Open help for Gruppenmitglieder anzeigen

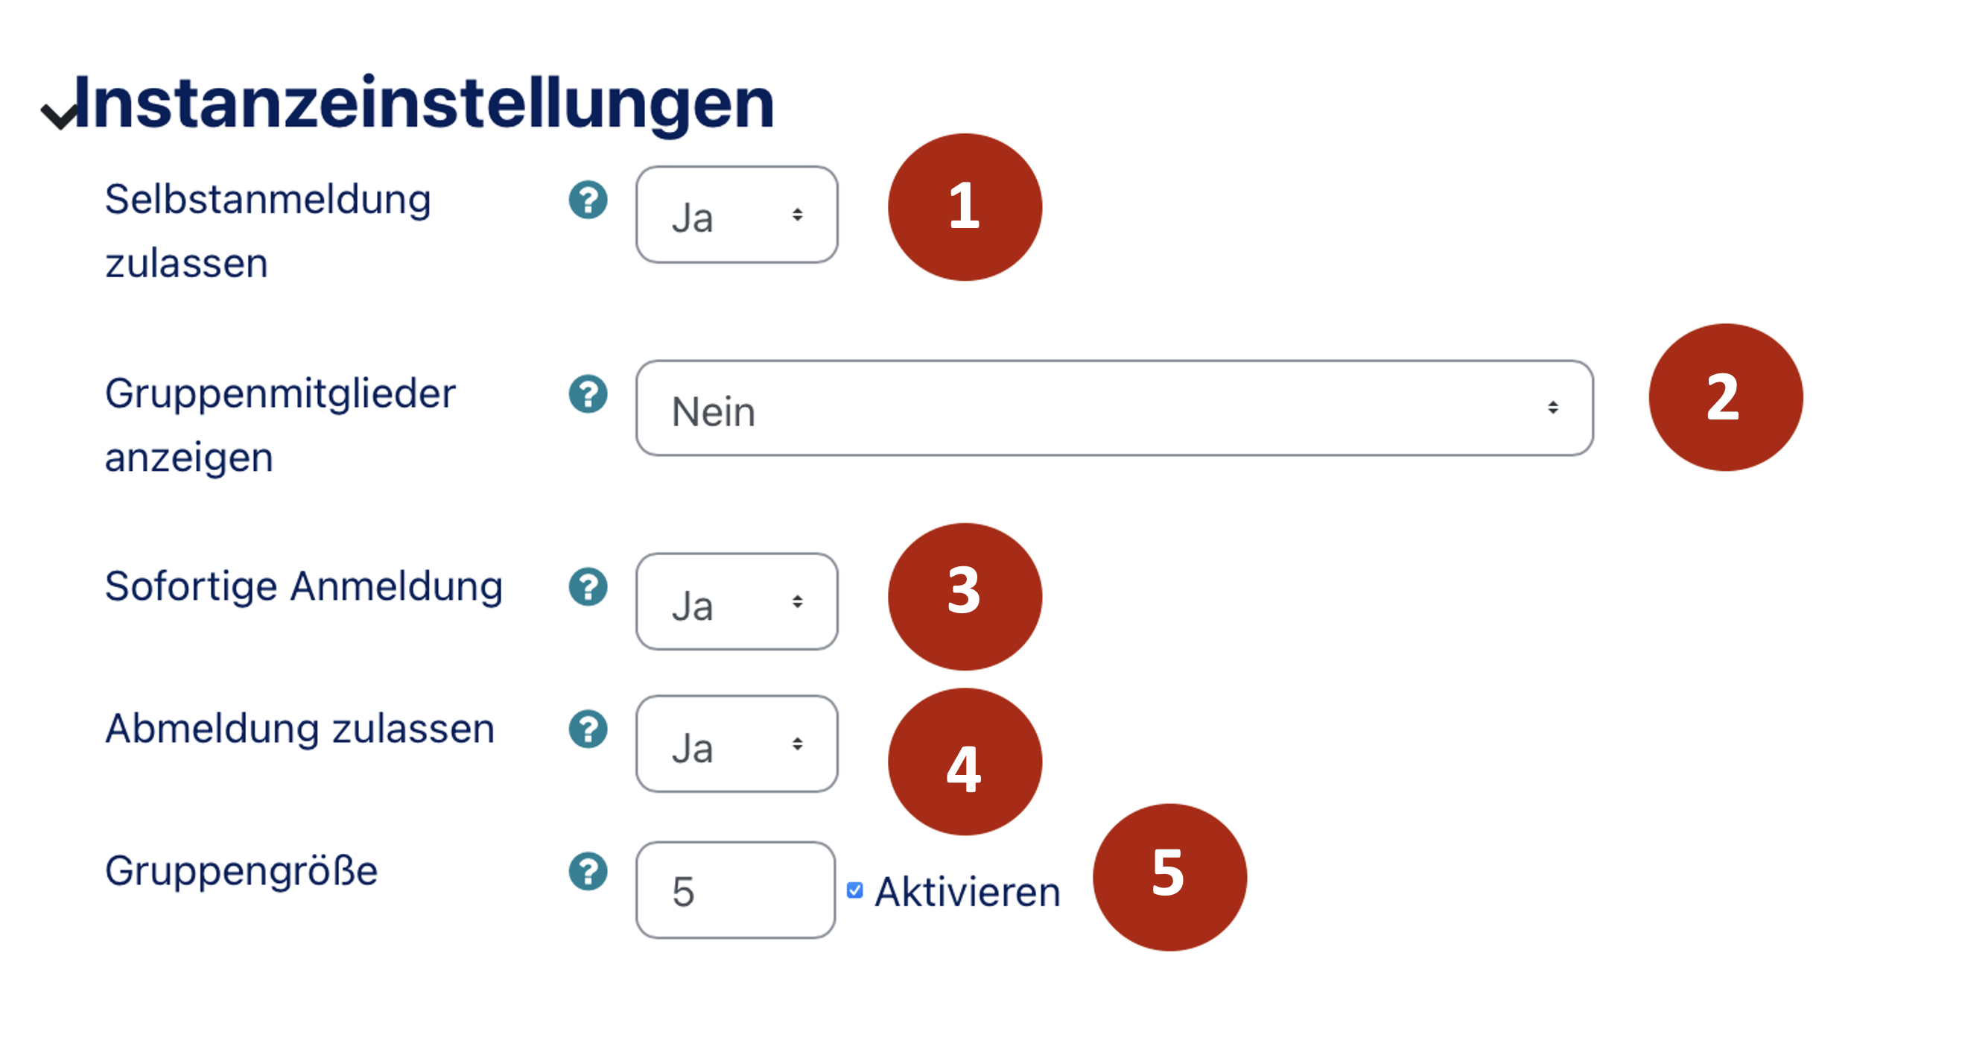(x=588, y=393)
